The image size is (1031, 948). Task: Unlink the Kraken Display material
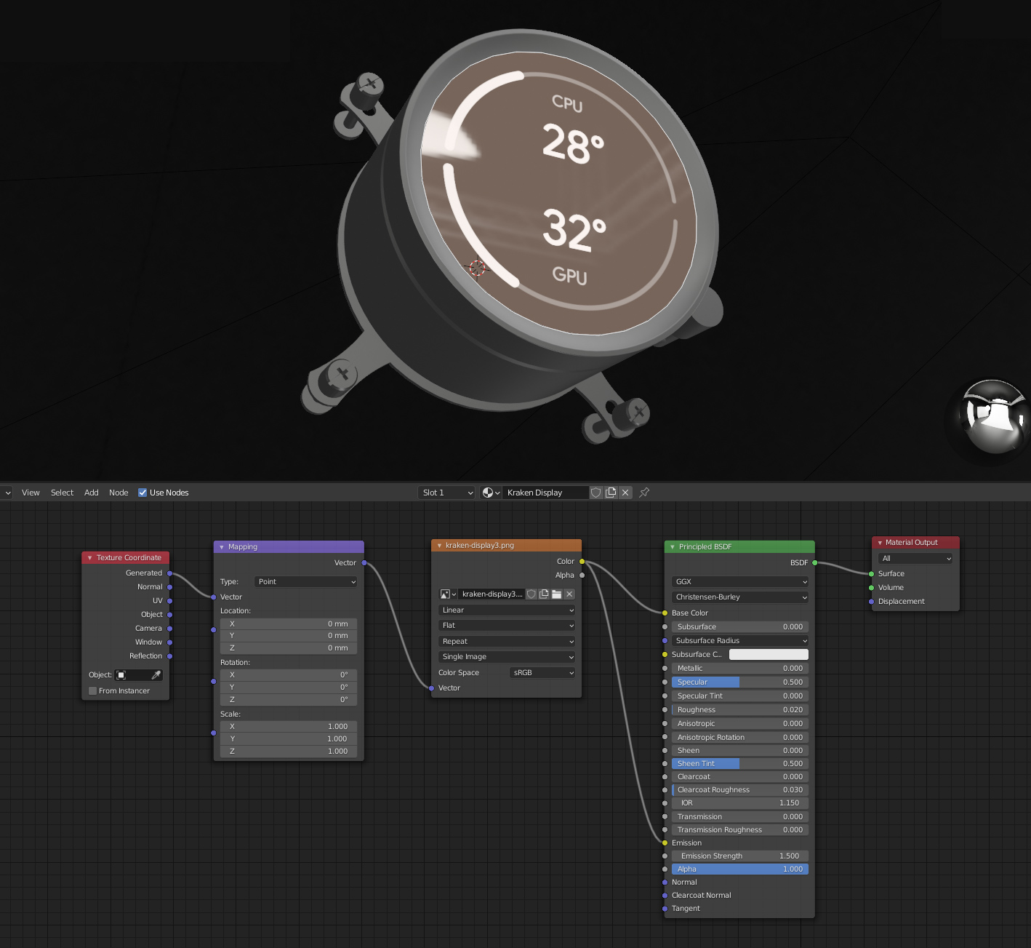pos(625,493)
